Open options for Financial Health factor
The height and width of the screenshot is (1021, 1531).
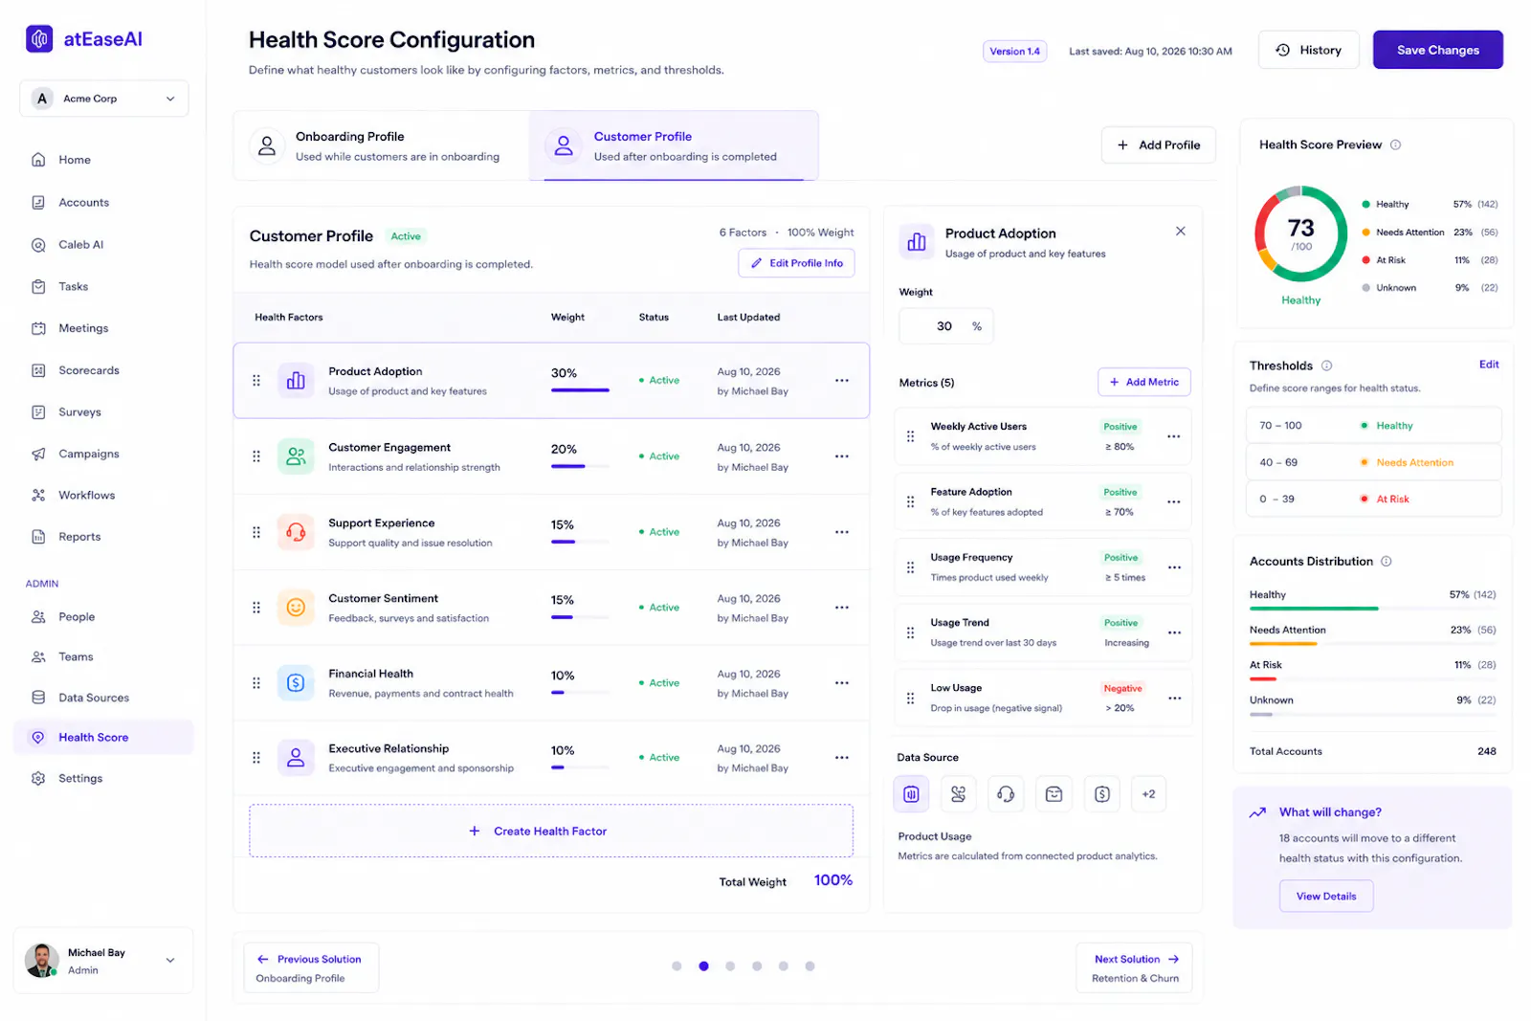coord(842,683)
